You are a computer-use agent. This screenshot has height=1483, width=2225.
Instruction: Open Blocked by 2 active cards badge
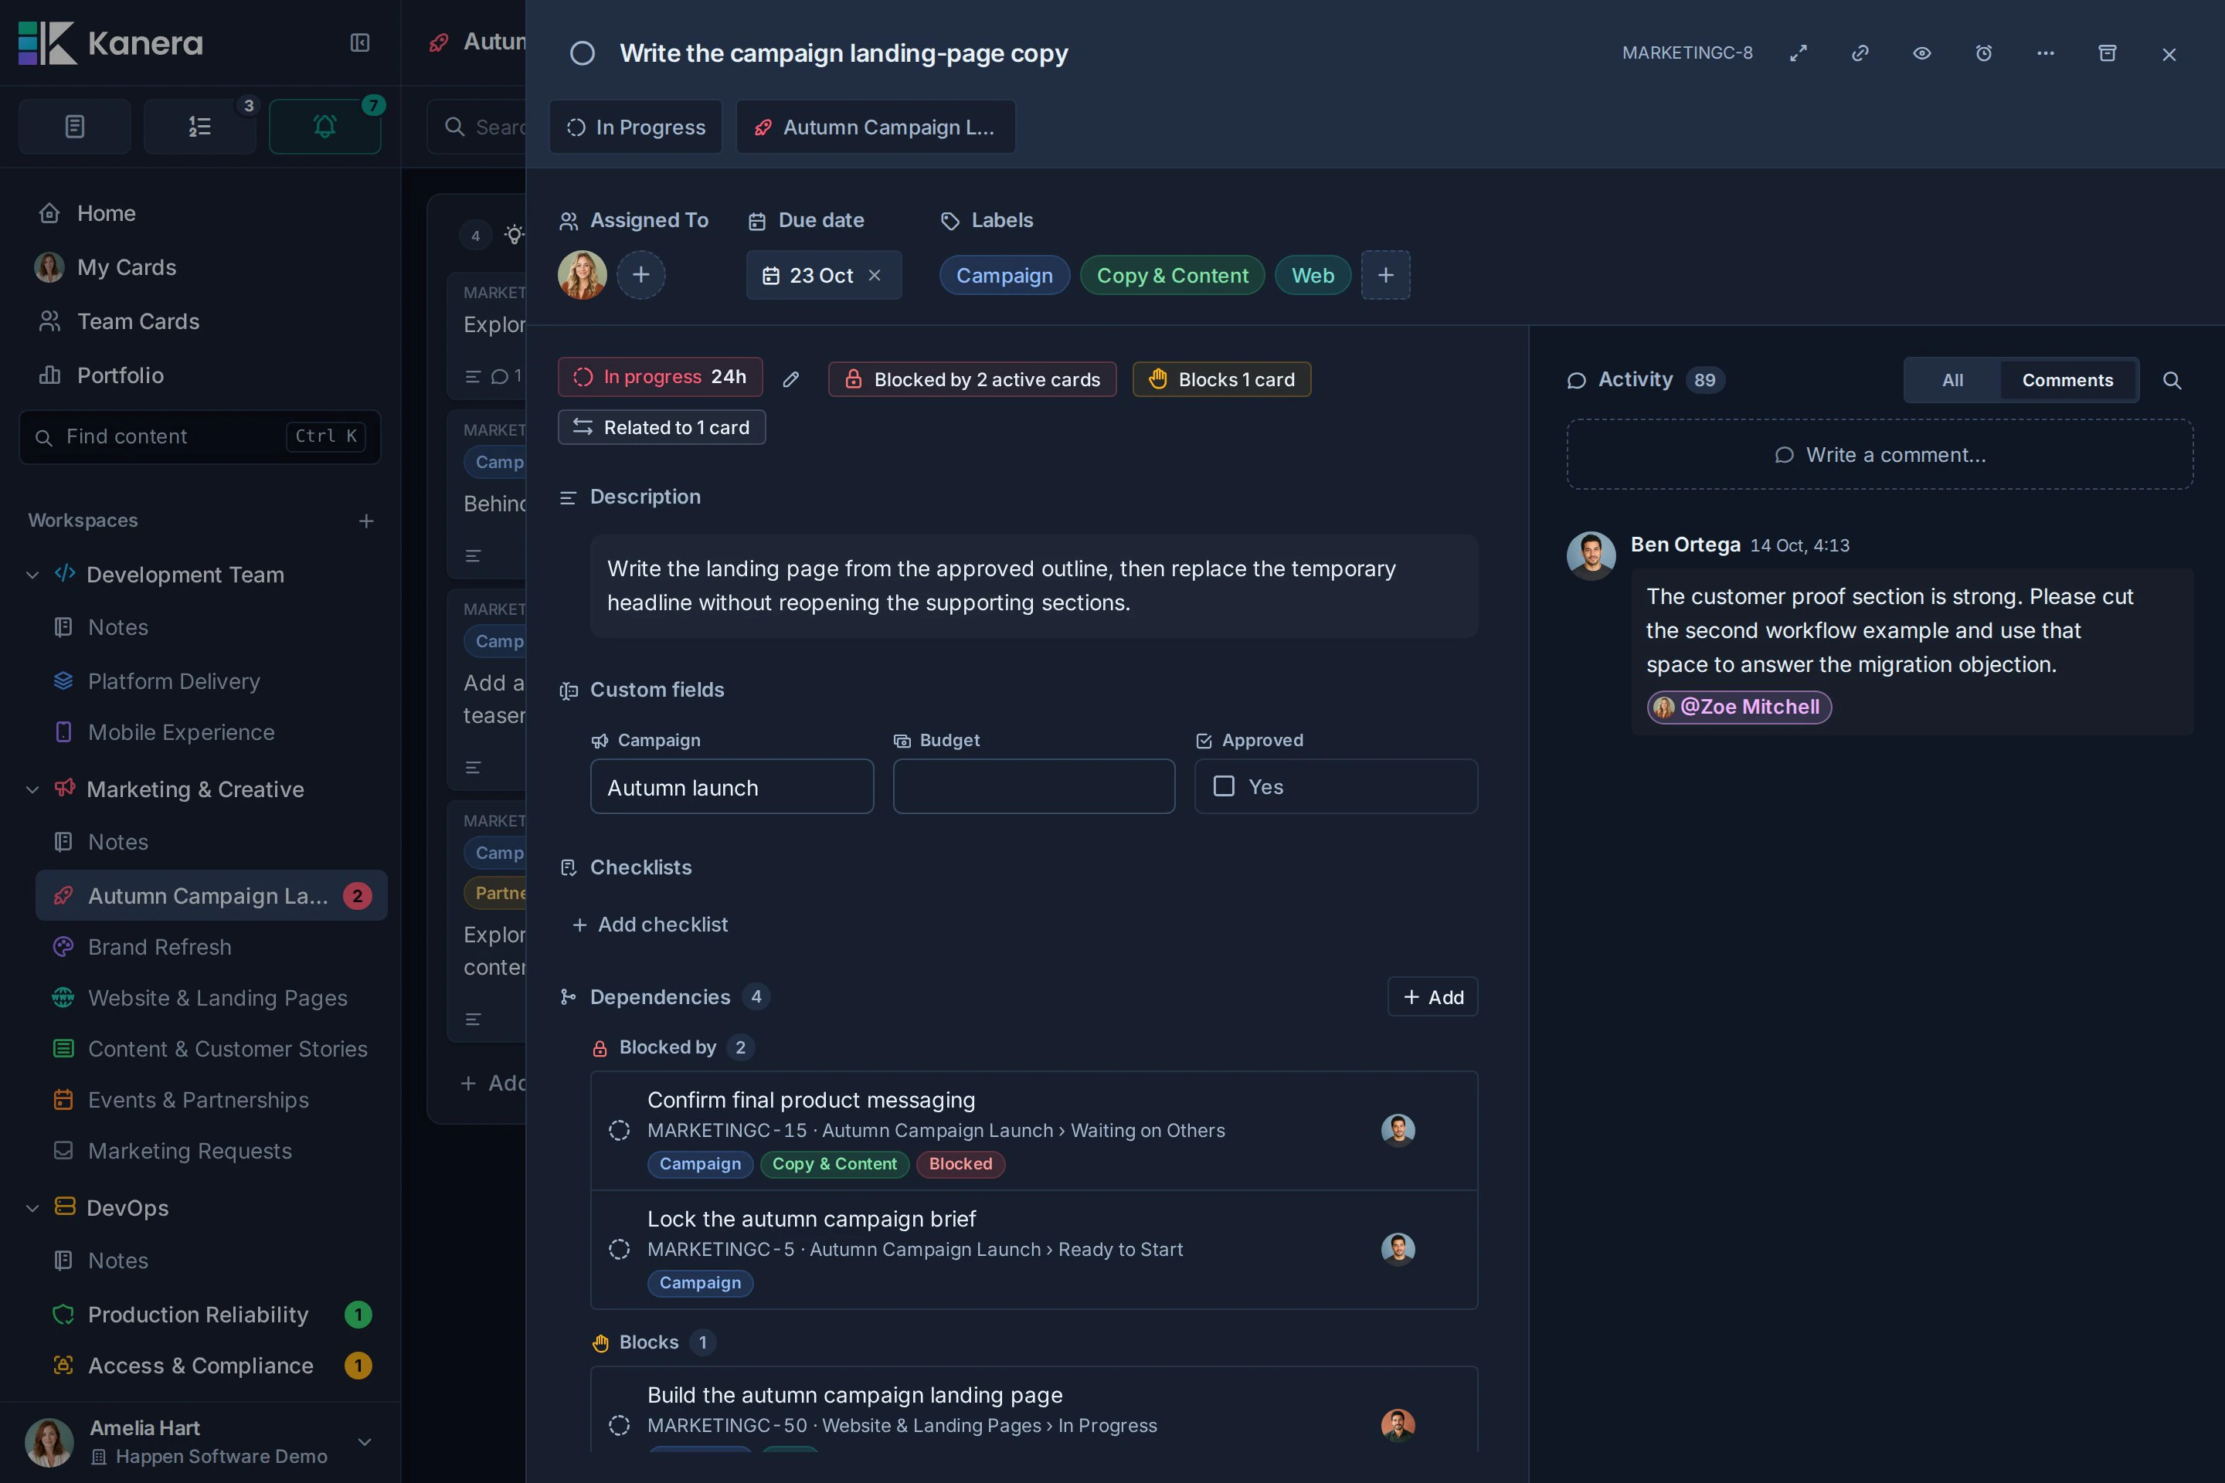coord(973,379)
